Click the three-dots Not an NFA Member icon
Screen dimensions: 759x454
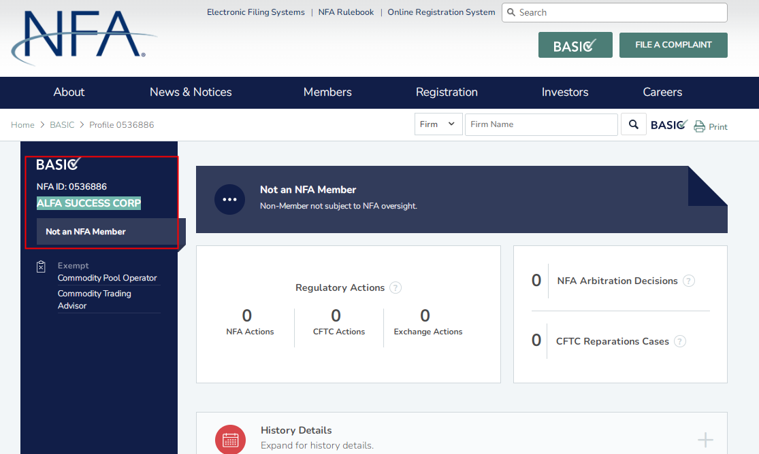229,200
